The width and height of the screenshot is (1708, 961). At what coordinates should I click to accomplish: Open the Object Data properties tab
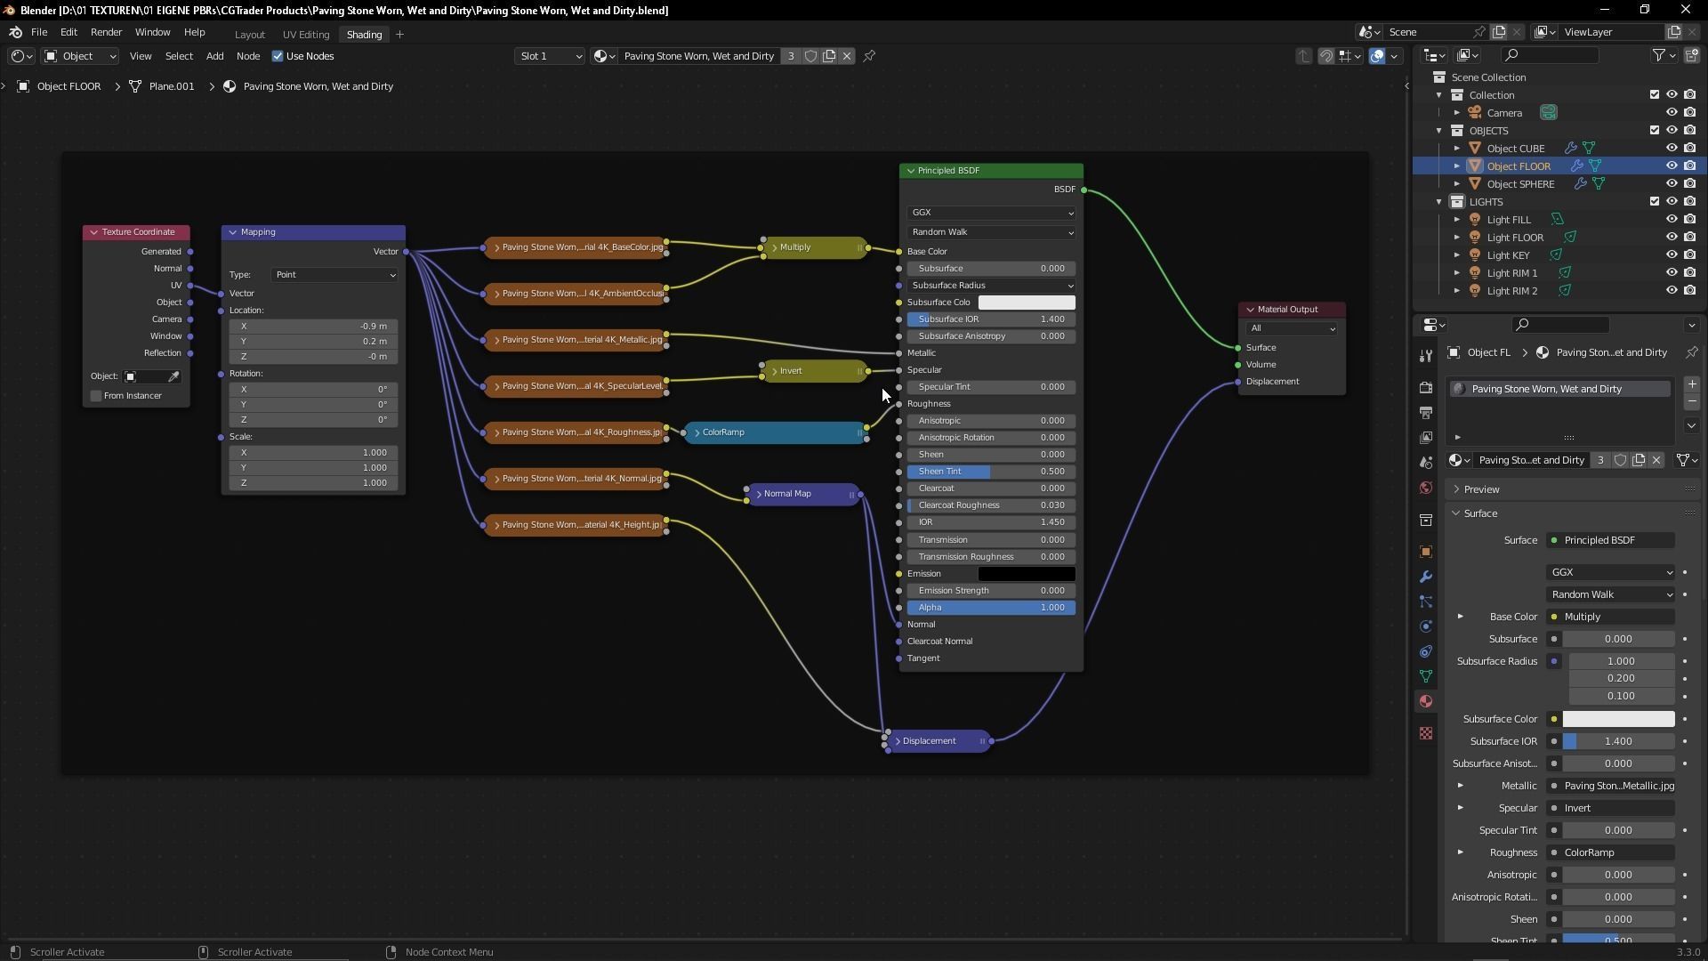pos(1426,676)
